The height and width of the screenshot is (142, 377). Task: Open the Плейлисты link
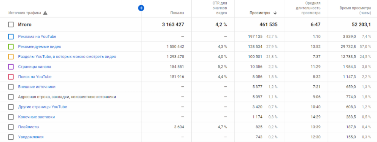[29, 127]
